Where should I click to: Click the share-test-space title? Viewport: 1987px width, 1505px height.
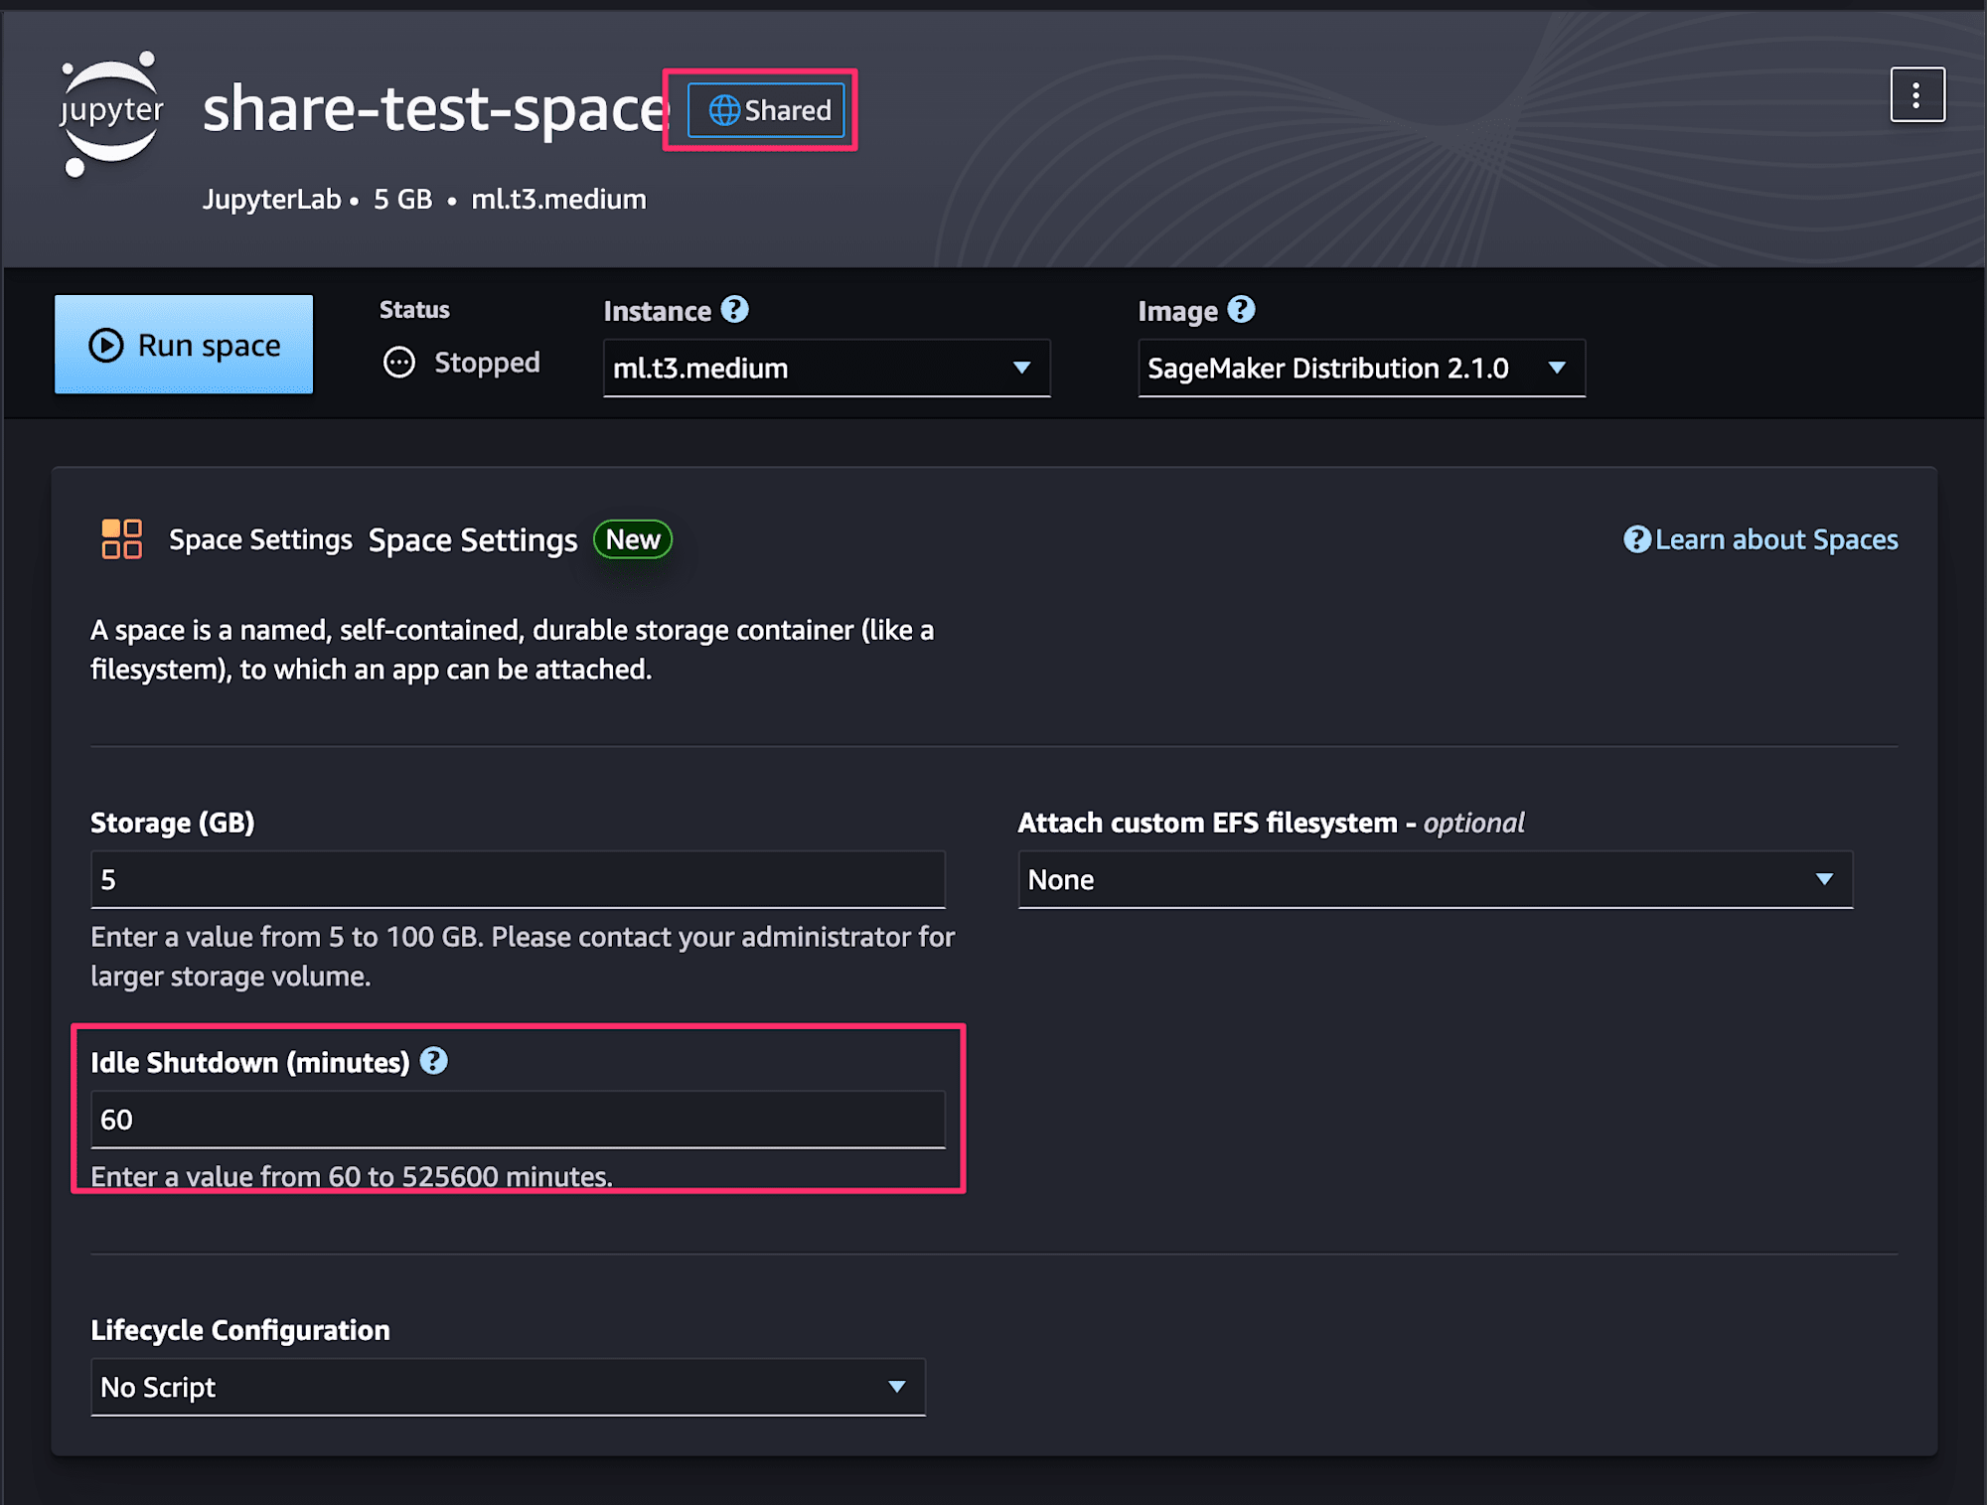click(436, 109)
